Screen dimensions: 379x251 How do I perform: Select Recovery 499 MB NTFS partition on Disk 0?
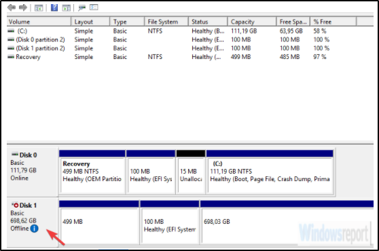pos(92,172)
